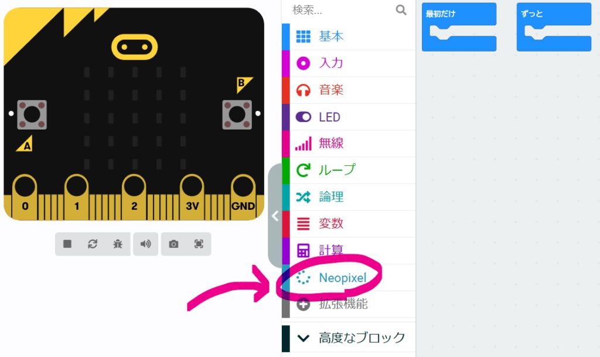This screenshot has width=600, height=357.
Task: Click the magnifier icon in the search box
Action: 401,9
